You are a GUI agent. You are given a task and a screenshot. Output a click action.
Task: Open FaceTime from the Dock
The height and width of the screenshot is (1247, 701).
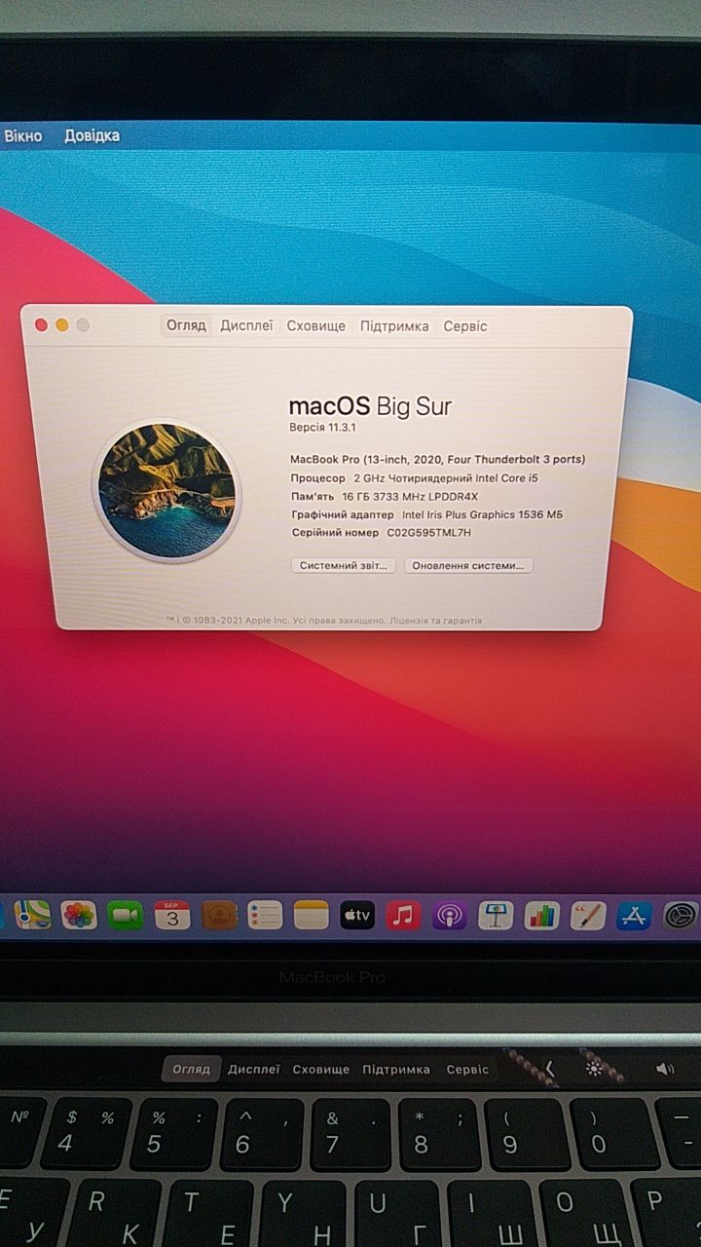click(x=125, y=915)
